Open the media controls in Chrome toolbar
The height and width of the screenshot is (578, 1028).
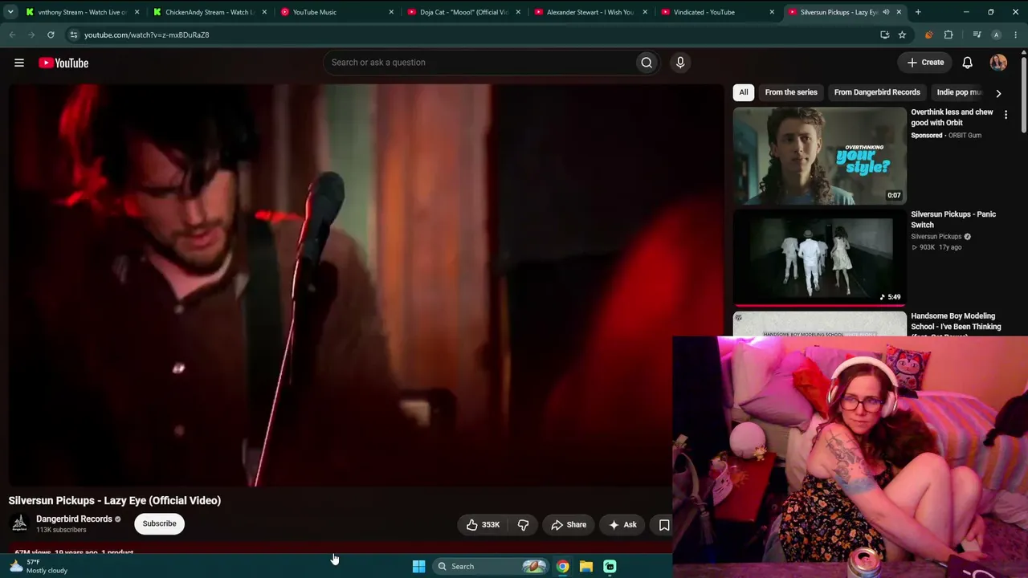pos(977,35)
